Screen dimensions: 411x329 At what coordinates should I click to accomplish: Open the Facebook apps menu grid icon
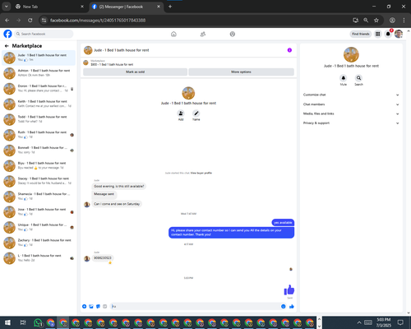click(377, 34)
